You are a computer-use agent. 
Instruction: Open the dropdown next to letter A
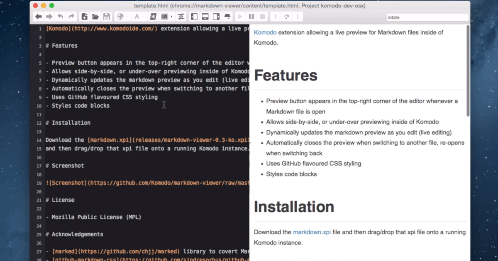tap(144, 17)
